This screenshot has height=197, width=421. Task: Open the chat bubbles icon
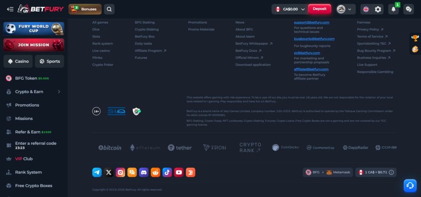[409, 9]
